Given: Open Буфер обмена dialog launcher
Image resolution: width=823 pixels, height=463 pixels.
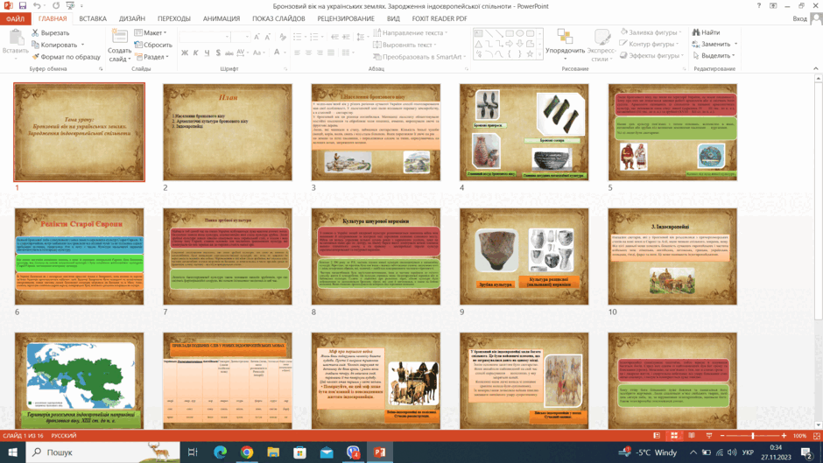Looking at the screenshot, I should click(x=101, y=69).
